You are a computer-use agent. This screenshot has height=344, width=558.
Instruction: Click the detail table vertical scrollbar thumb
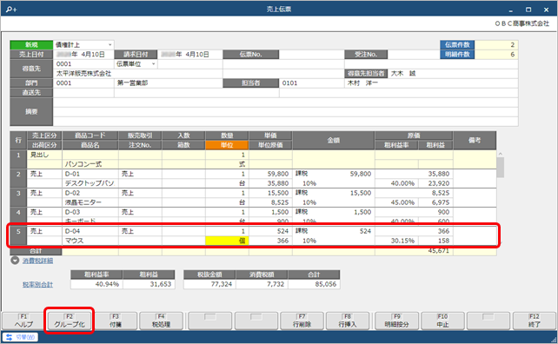click(500, 167)
